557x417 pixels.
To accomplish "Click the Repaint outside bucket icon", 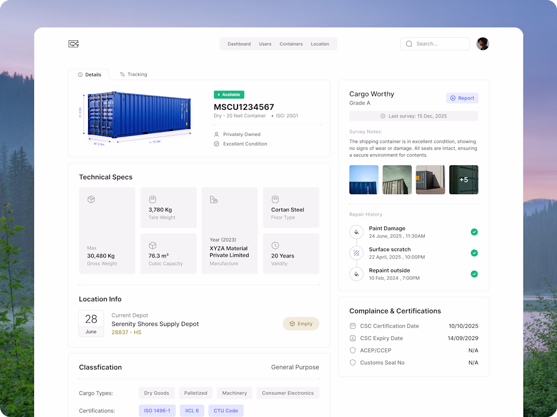I will coord(356,274).
